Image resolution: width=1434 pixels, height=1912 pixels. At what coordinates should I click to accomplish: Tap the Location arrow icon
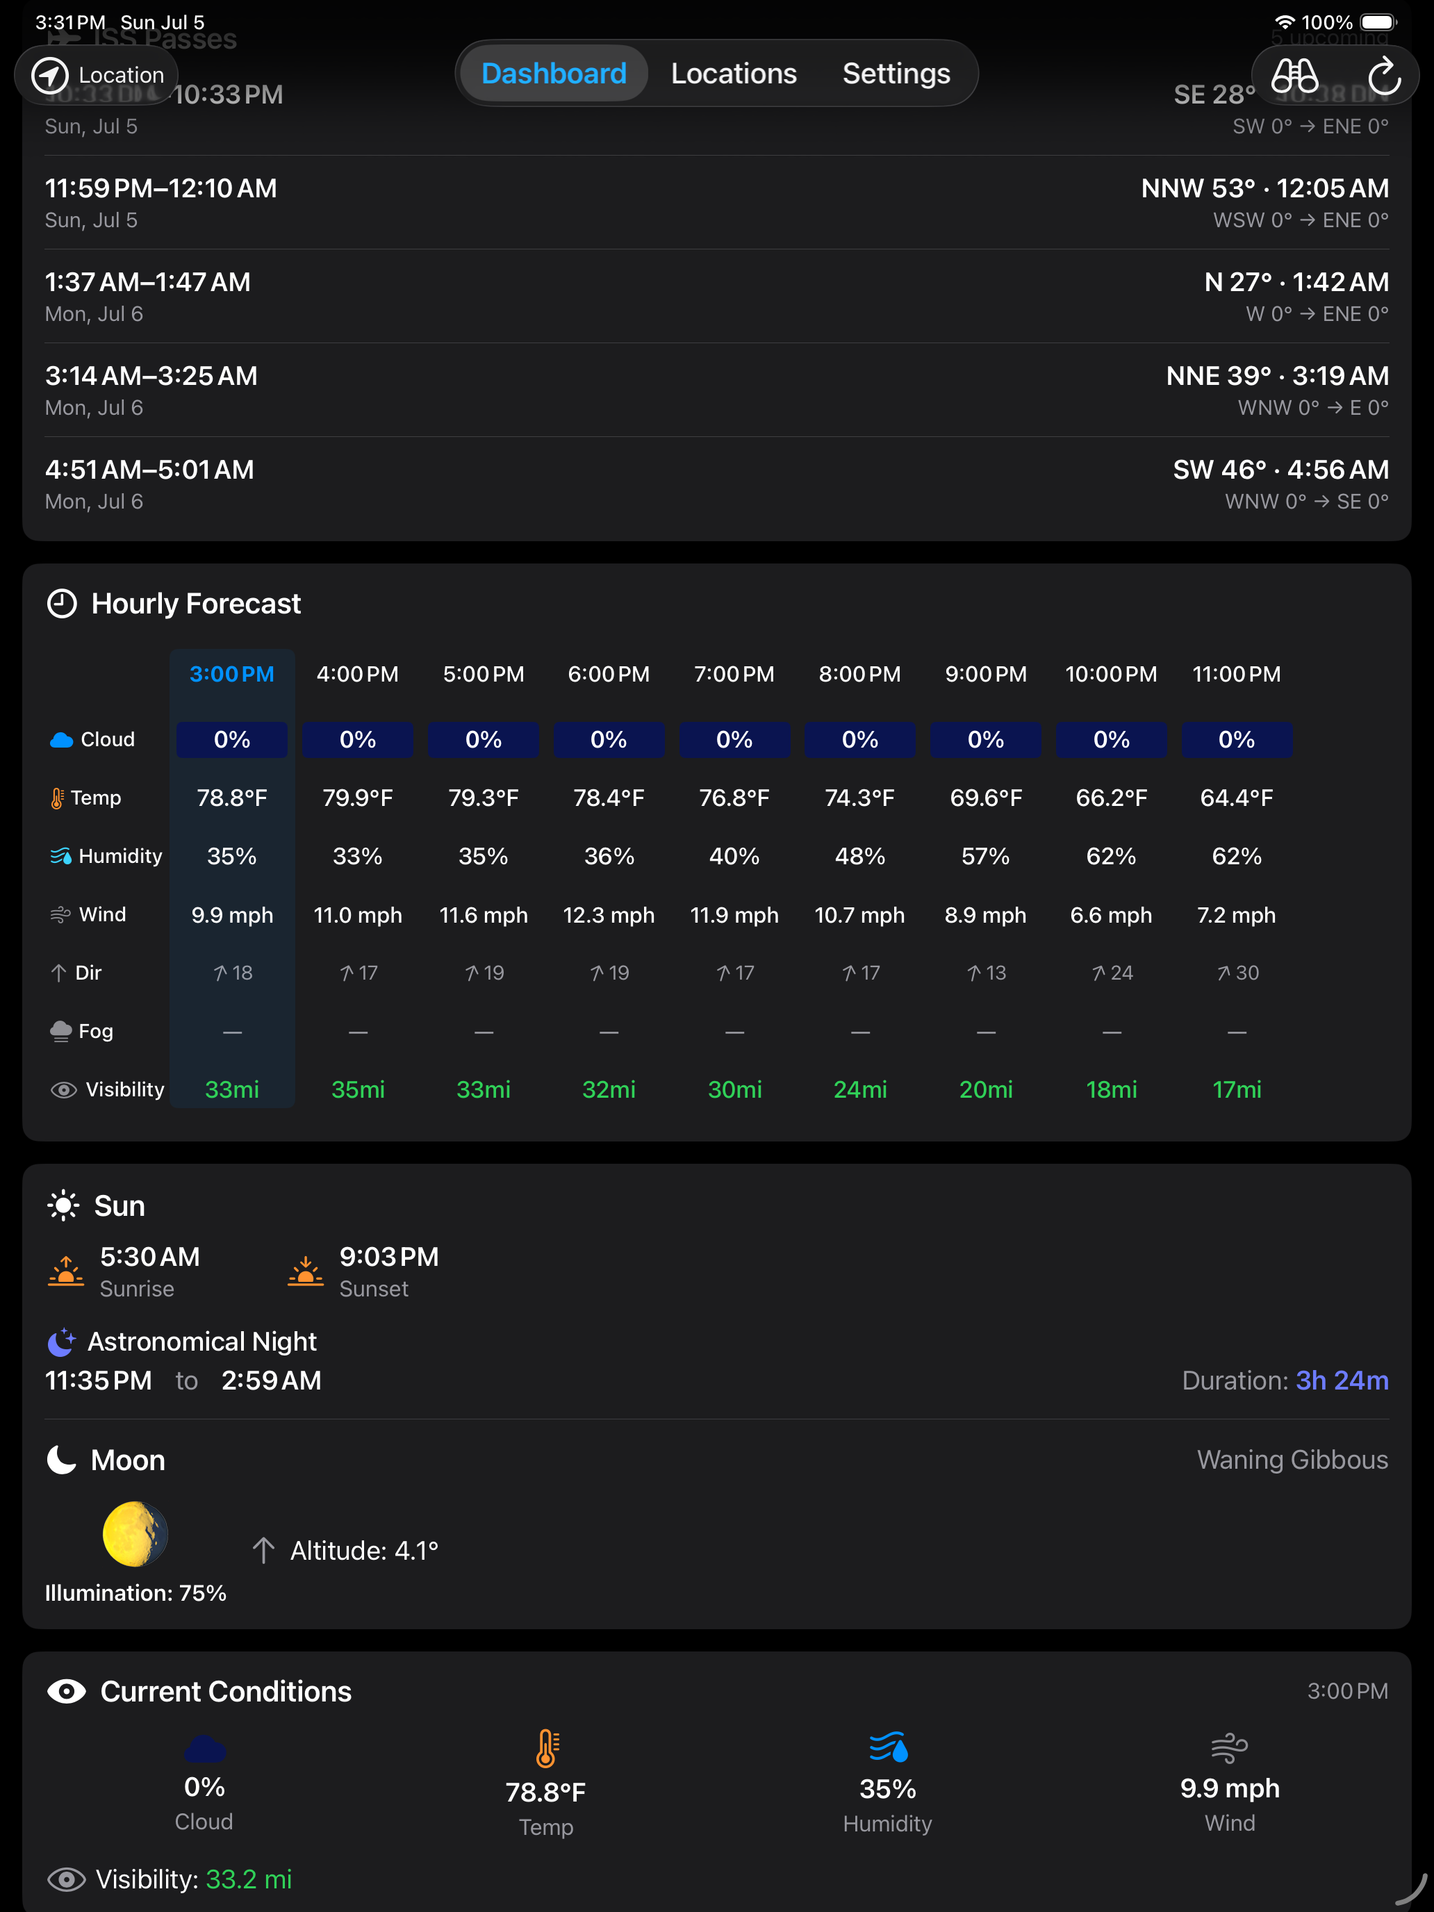[50, 75]
